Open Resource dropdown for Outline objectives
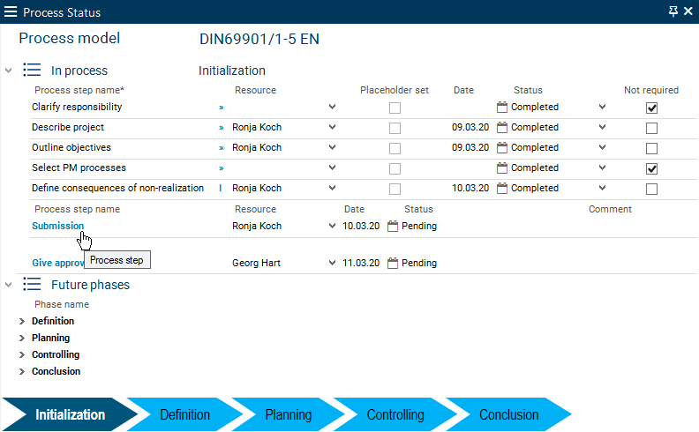 [332, 147]
